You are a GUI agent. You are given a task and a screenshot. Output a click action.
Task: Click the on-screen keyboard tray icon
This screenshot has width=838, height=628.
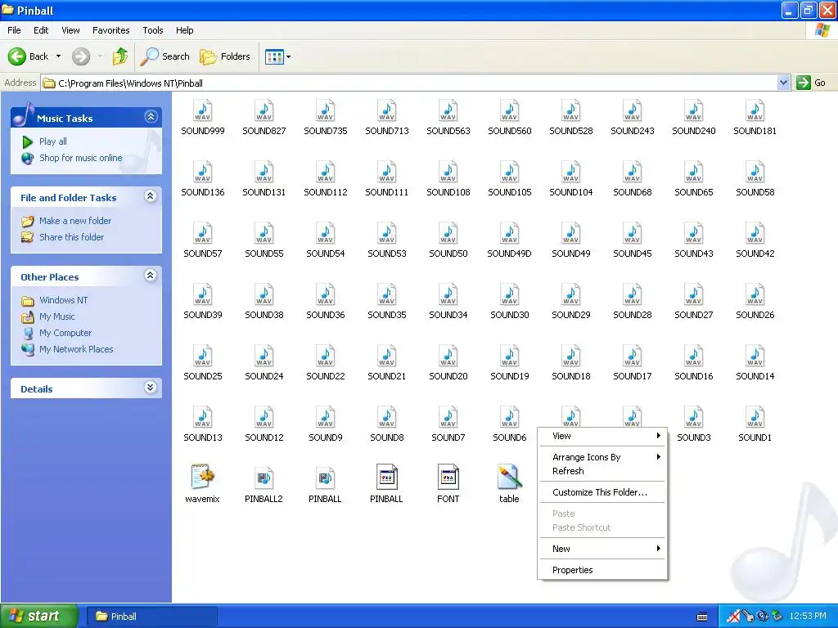[702, 617]
